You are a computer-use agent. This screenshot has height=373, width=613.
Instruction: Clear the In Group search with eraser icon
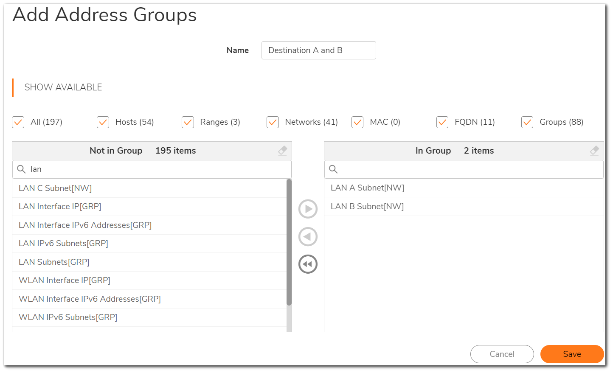tap(595, 151)
